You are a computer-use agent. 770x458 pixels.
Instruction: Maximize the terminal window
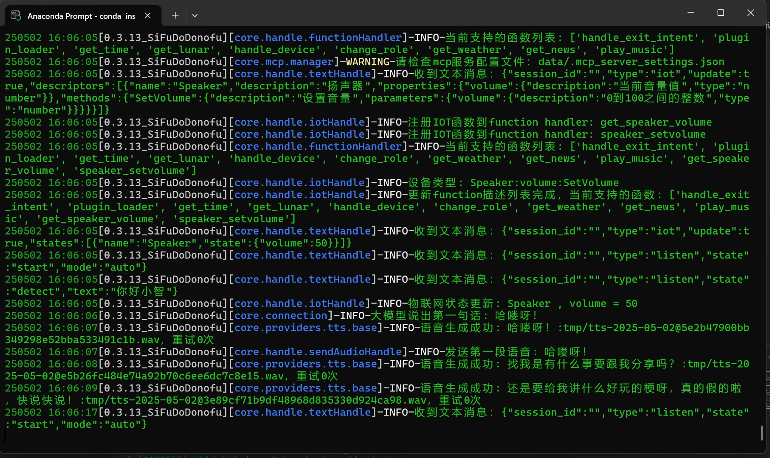720,13
